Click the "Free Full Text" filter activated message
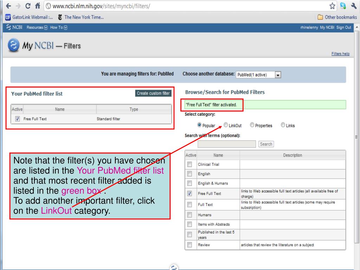The width and height of the screenshot is (360, 270). coord(211,105)
